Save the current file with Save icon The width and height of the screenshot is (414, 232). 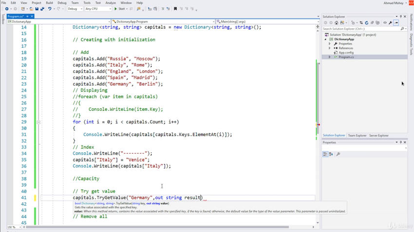37,9
